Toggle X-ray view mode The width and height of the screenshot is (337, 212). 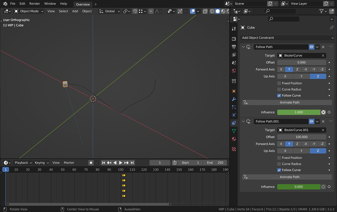pos(205,11)
